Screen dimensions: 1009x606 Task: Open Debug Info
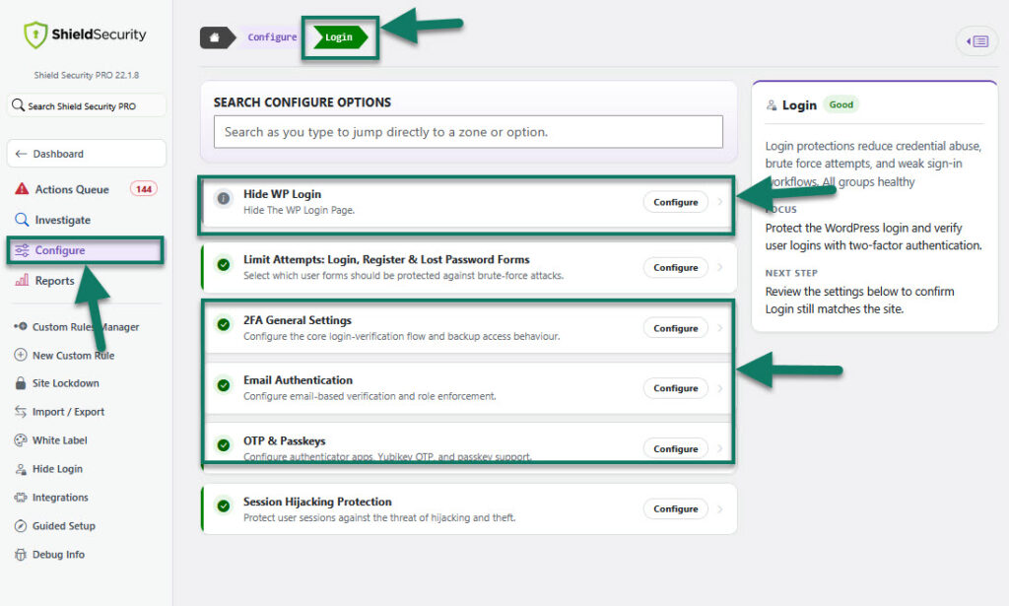58,555
